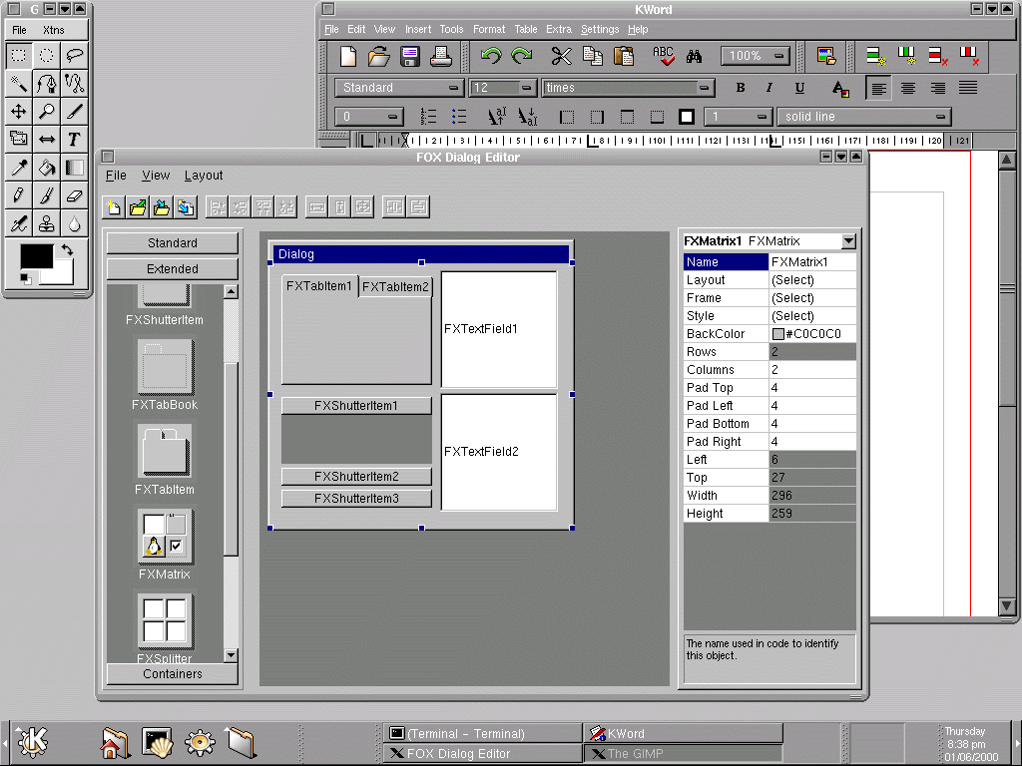
Task: Toggle numbered list in KWord
Action: pos(428,117)
